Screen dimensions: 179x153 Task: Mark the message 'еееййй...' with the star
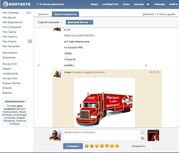point(146,65)
